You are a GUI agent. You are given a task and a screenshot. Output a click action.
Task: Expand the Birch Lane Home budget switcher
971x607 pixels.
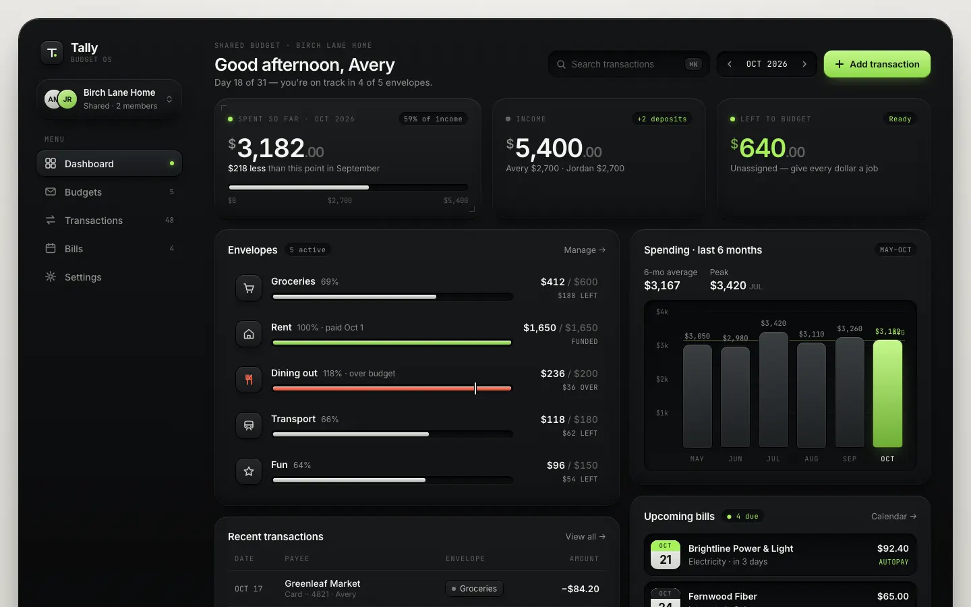[109, 99]
